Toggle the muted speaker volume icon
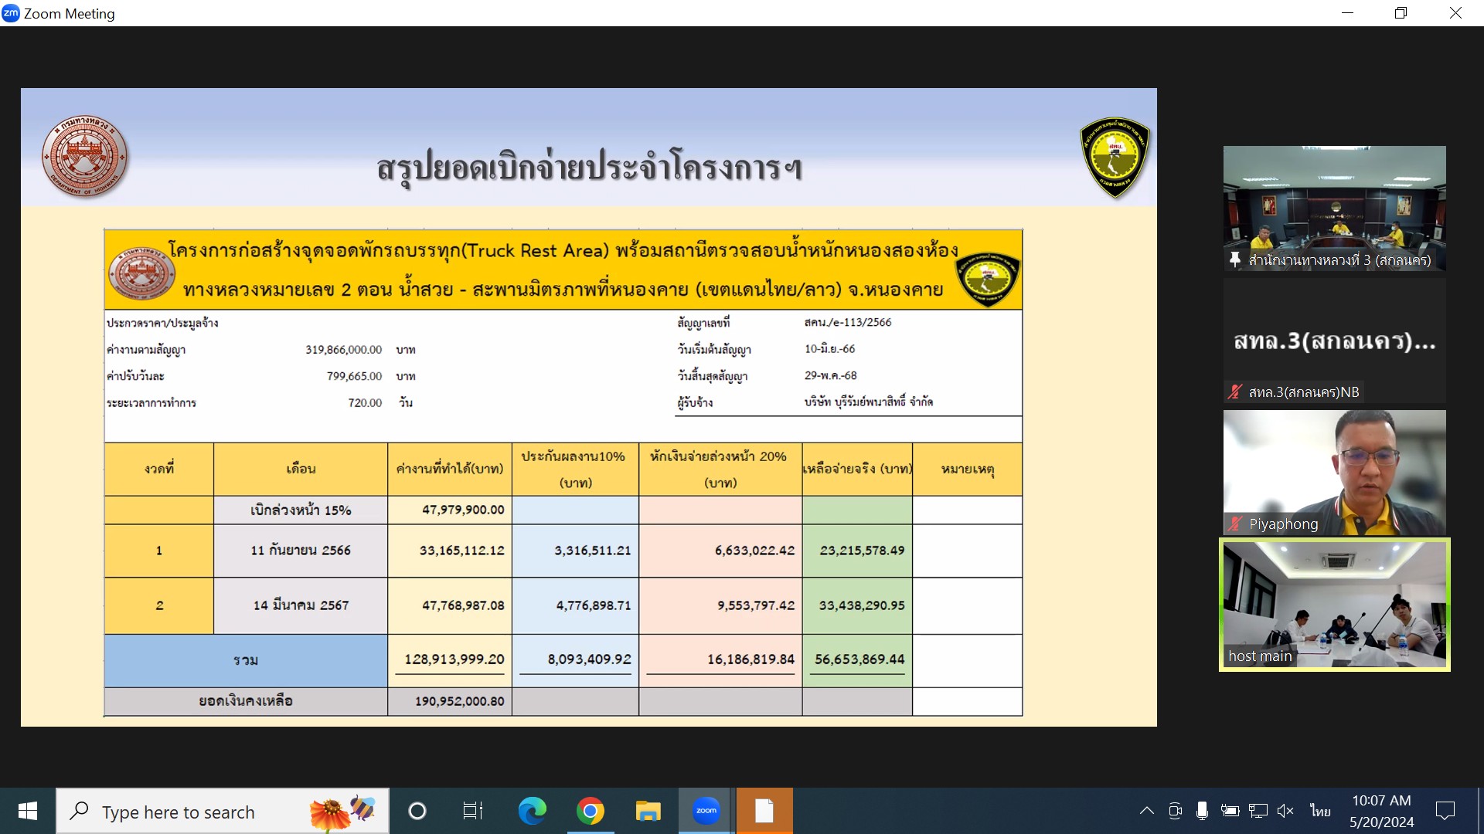 (1285, 811)
